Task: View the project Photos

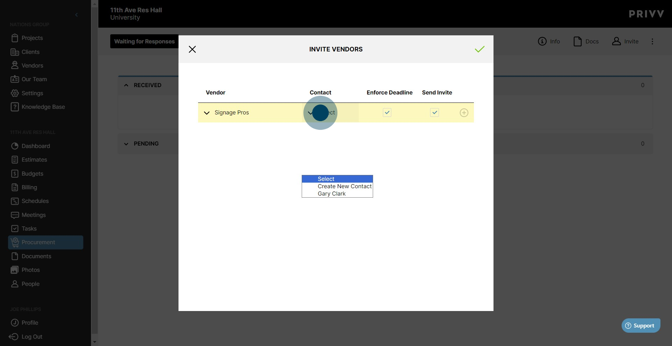Action: pyautogui.click(x=30, y=270)
